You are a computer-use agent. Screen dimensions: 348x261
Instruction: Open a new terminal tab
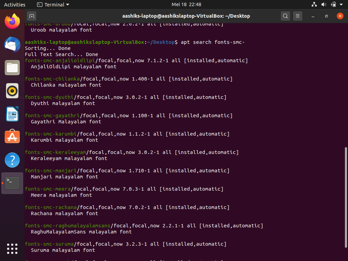pos(32,16)
